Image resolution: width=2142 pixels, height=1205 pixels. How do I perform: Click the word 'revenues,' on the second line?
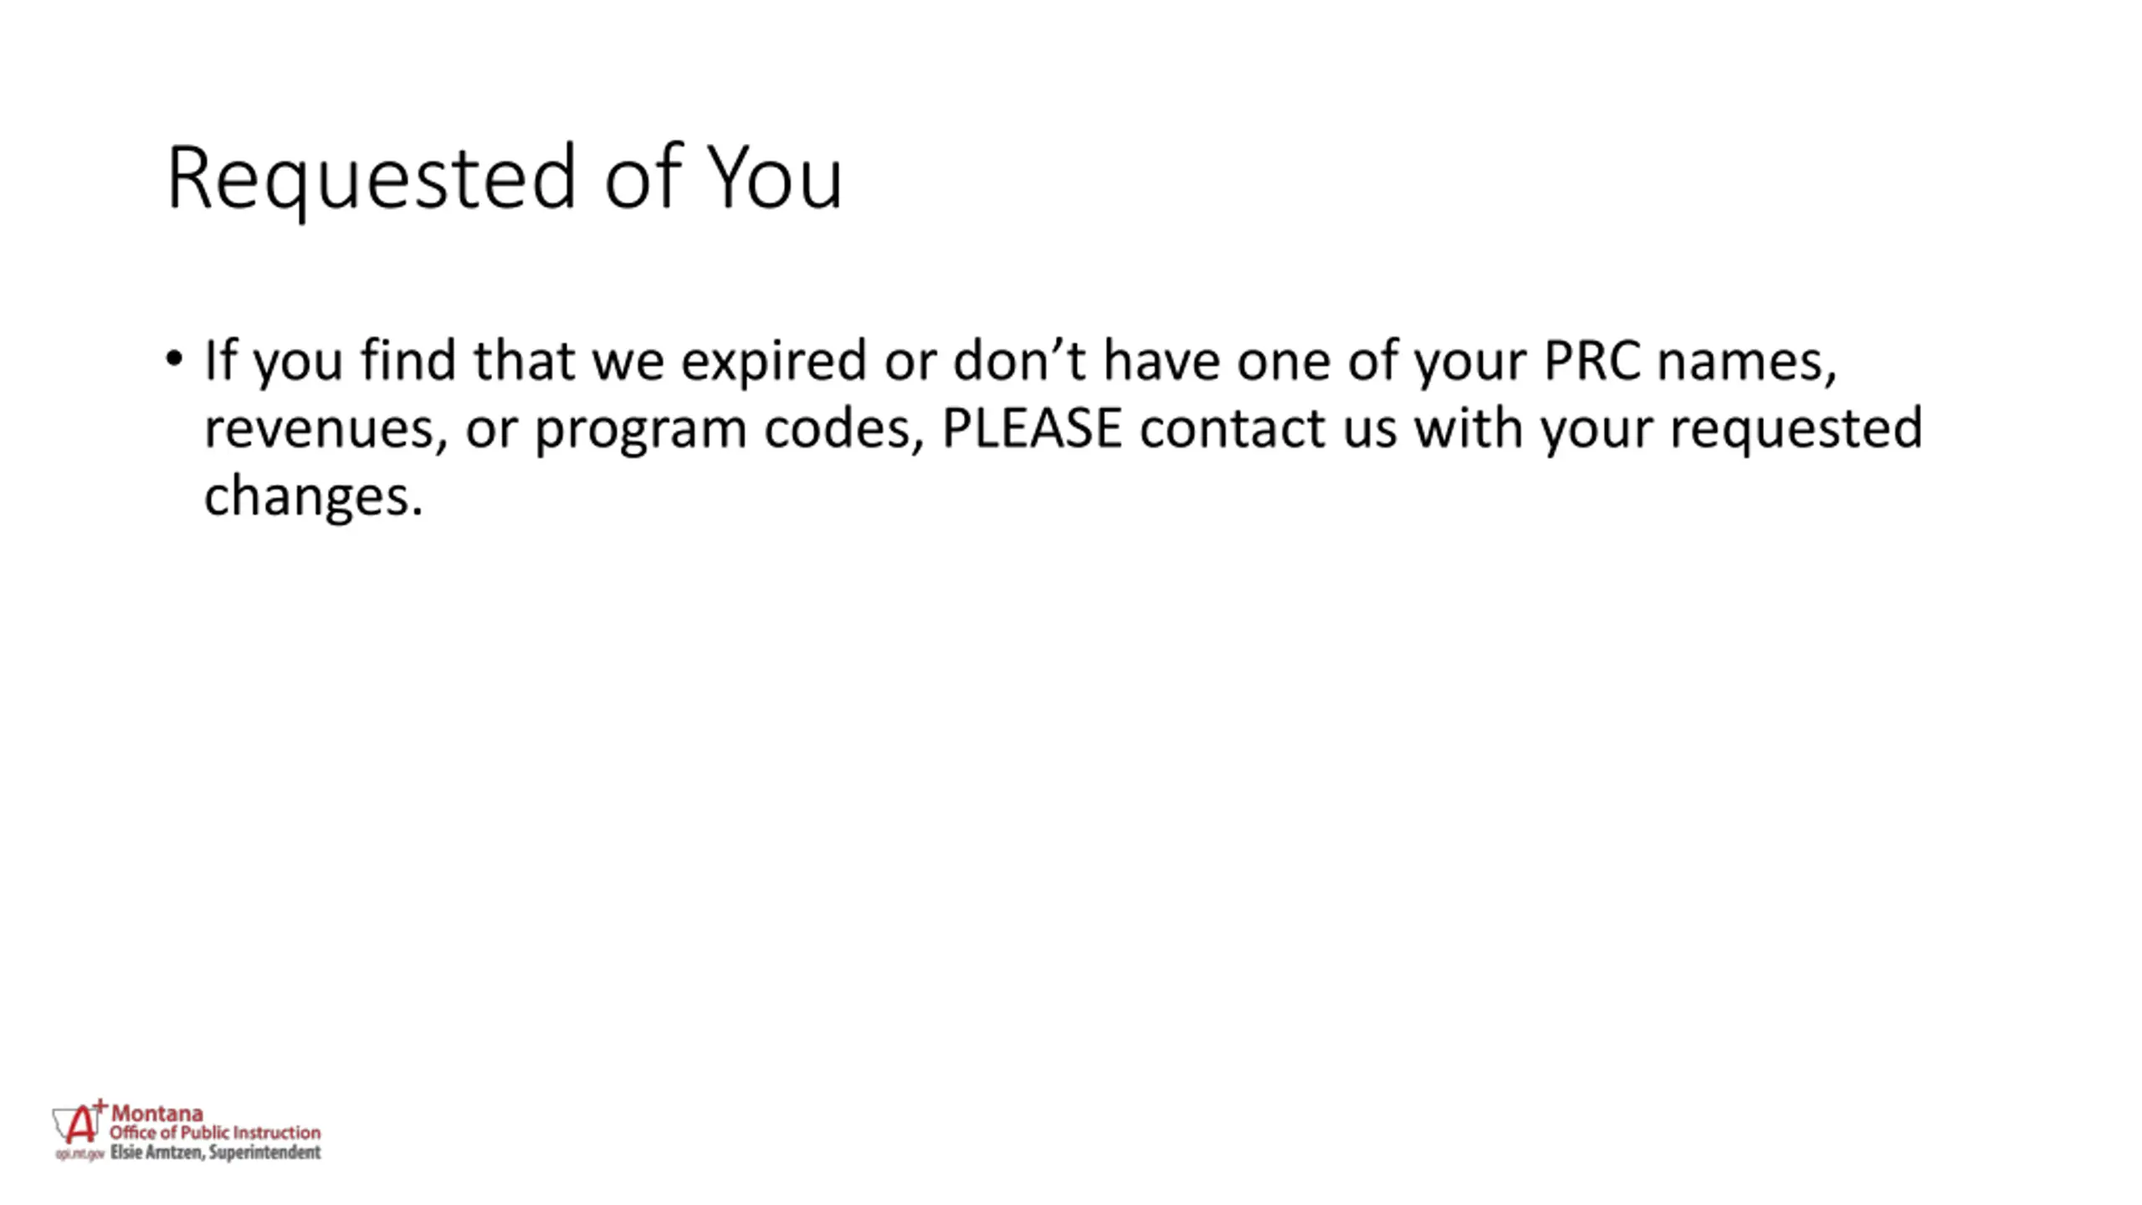(x=326, y=429)
